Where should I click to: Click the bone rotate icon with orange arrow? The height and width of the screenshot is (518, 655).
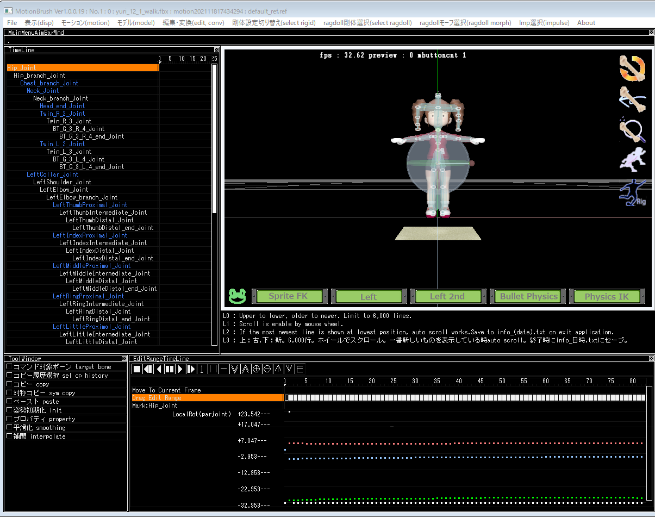[x=632, y=68]
